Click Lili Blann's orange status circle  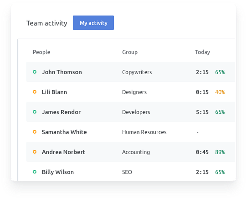point(35,92)
